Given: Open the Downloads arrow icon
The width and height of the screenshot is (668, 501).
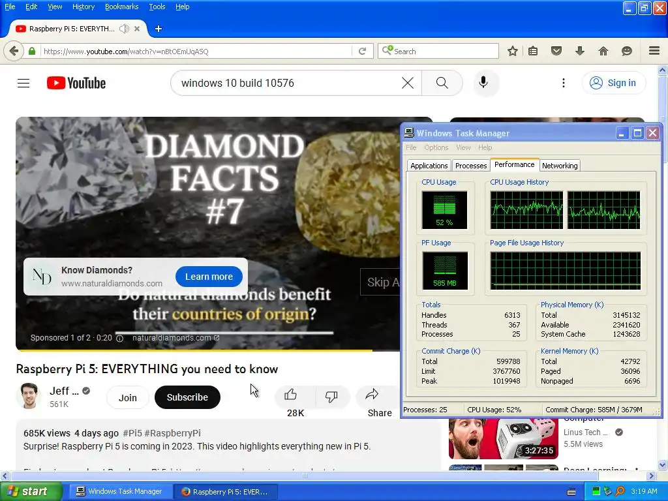Looking at the screenshot, I should pyautogui.click(x=580, y=51).
